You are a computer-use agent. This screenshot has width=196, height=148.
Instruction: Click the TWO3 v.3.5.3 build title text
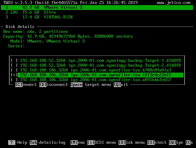[71, 2]
